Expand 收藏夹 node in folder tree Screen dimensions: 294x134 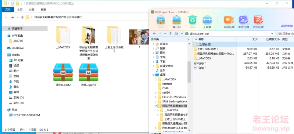[x=153, y=44]
